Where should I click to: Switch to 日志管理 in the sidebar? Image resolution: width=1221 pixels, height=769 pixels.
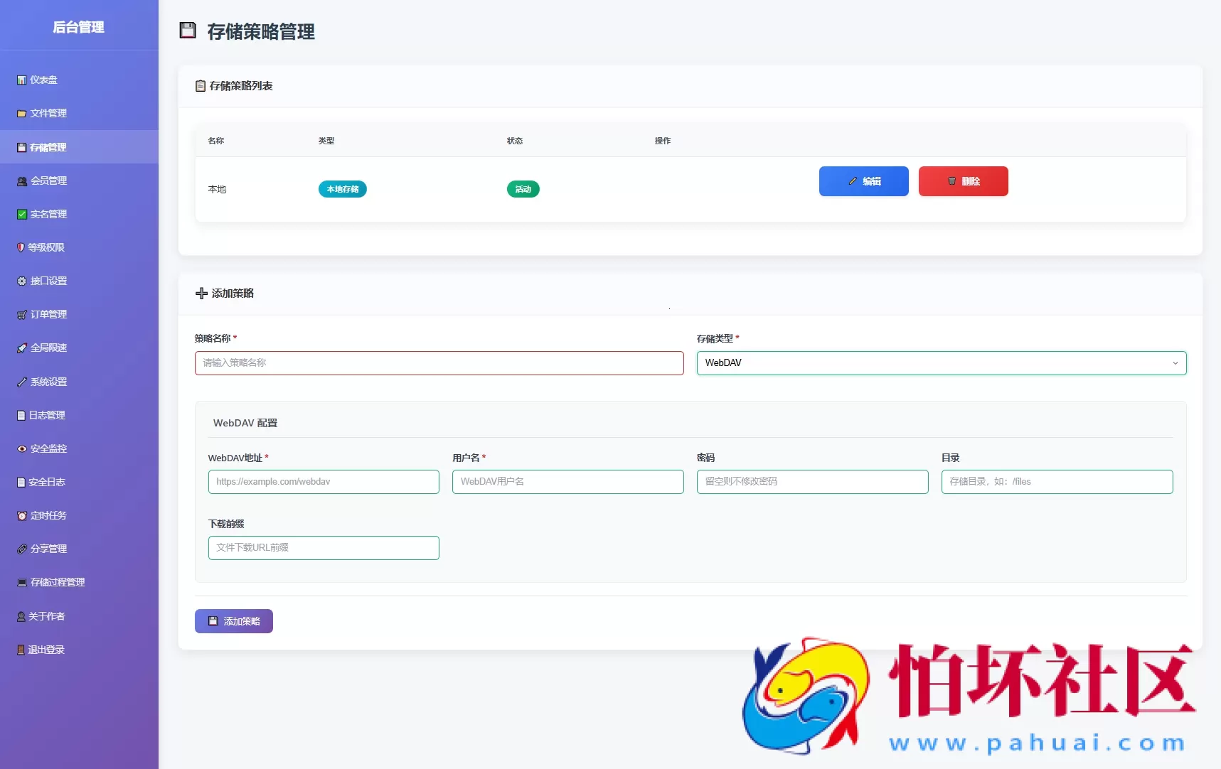pyautogui.click(x=48, y=415)
